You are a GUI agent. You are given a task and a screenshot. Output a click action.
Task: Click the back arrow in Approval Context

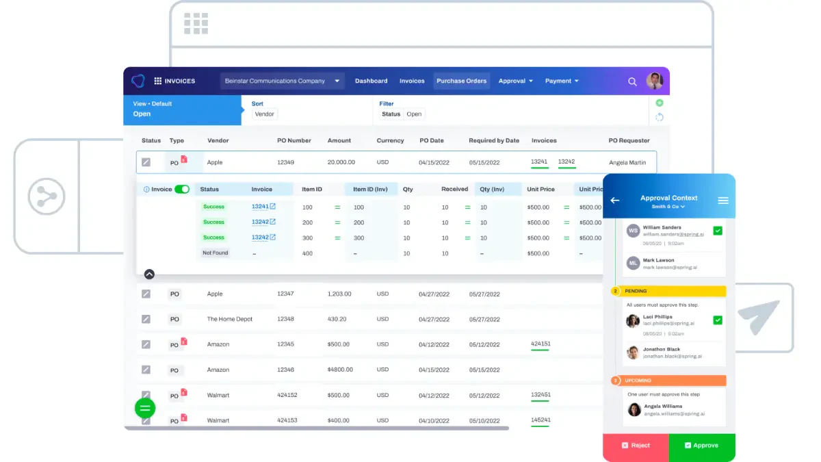point(614,201)
